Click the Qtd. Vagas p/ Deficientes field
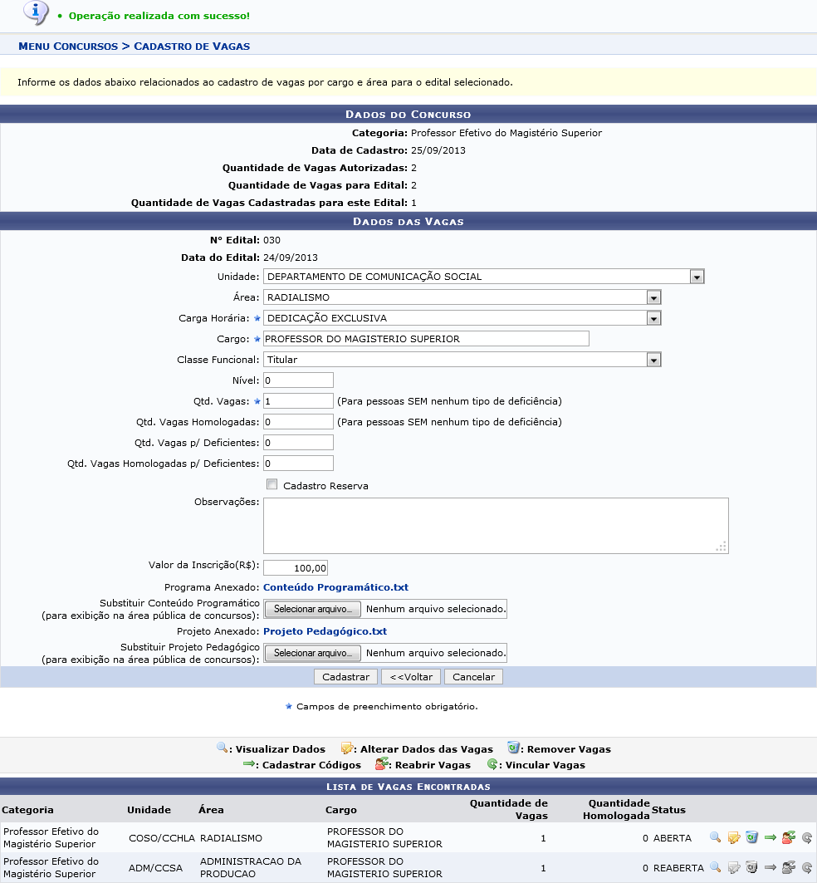 tap(298, 443)
